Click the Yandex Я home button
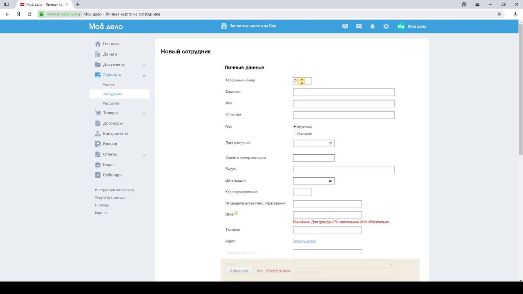The image size is (523, 294). pos(19,14)
